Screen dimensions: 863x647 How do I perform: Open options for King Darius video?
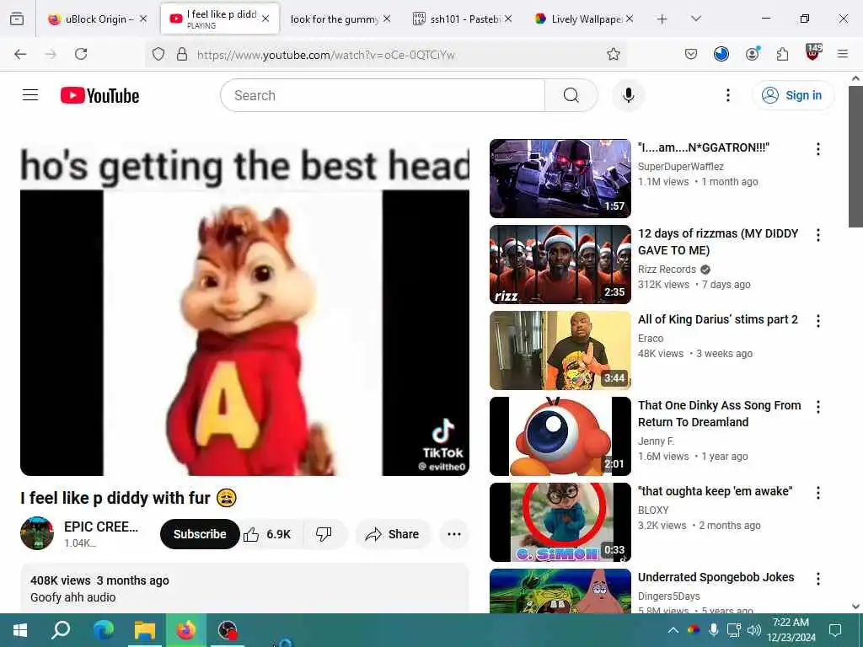817,321
